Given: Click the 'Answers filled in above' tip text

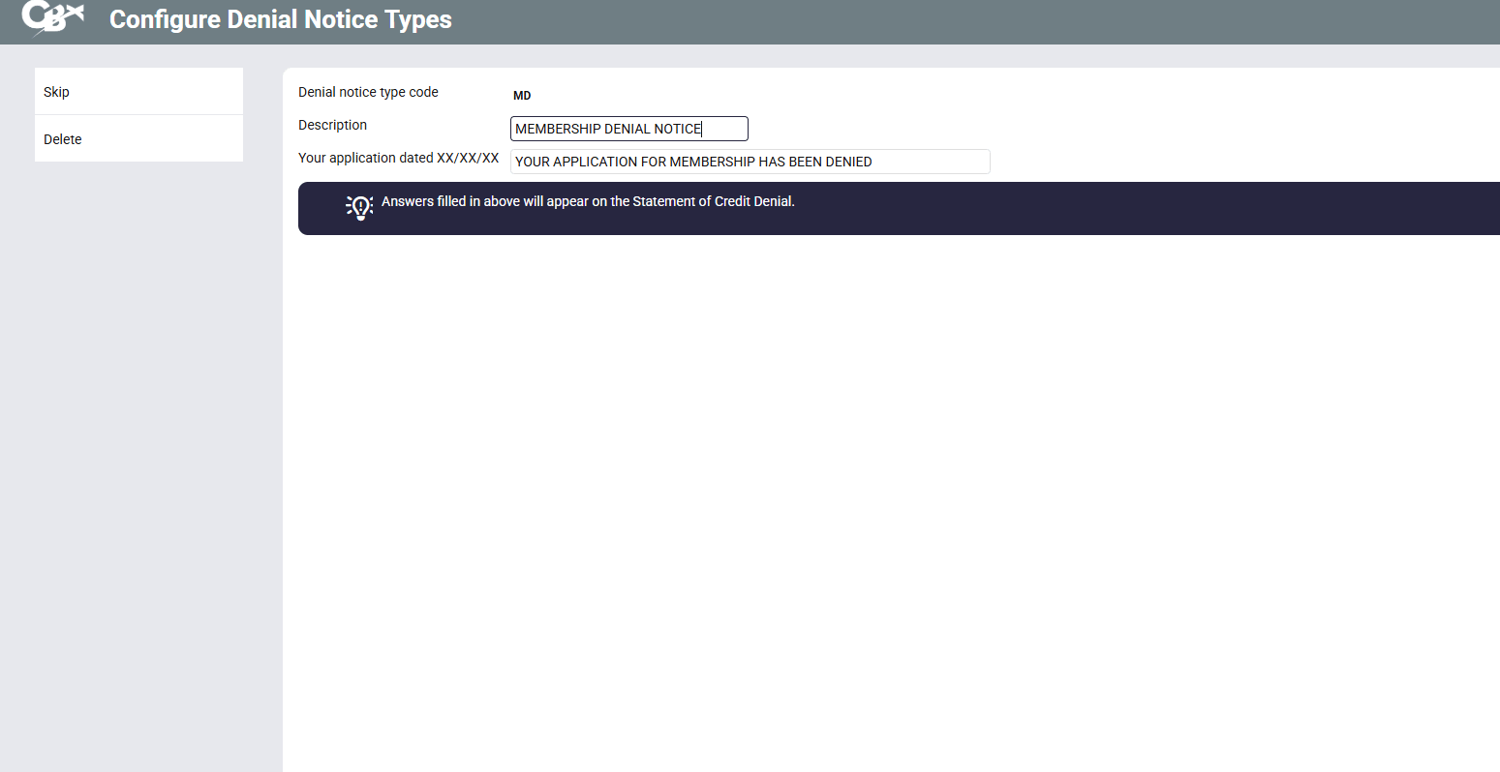Looking at the screenshot, I should pos(504,201).
